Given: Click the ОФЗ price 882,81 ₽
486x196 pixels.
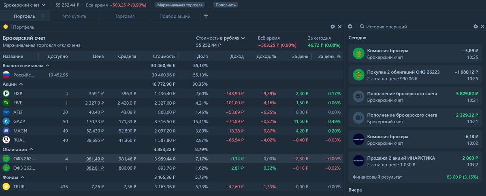Looking at the screenshot, I should [x=95, y=168].
